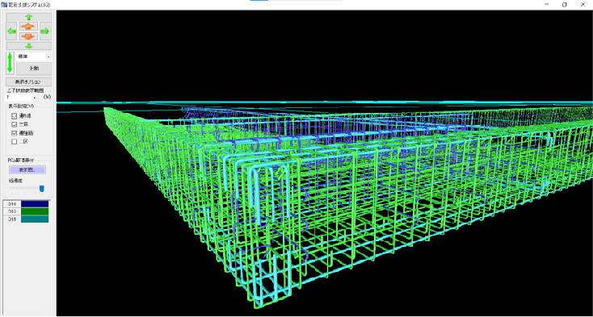Select the dark blue D10 color swatch

[35, 204]
